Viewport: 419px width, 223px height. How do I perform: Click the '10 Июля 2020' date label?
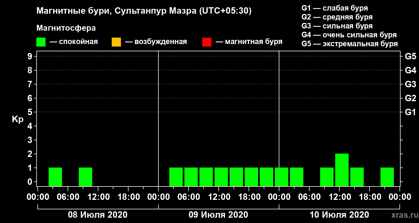point(339,215)
